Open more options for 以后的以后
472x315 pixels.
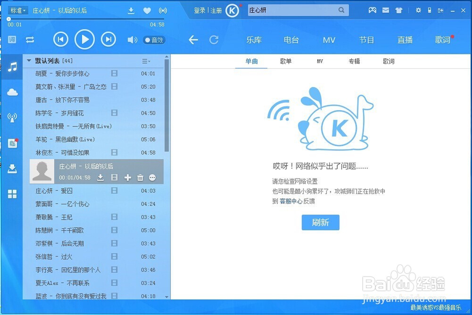152,177
